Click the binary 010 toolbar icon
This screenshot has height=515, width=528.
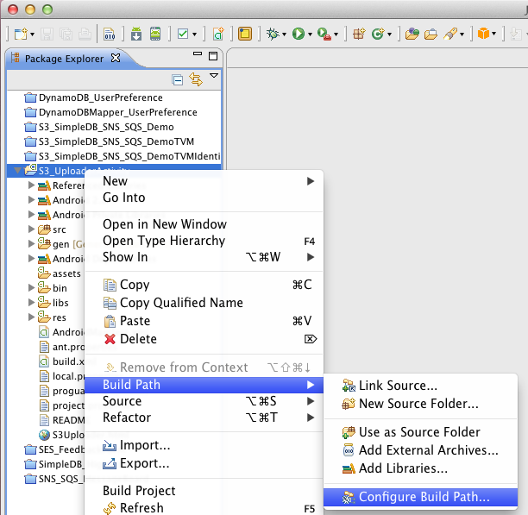[x=109, y=34]
